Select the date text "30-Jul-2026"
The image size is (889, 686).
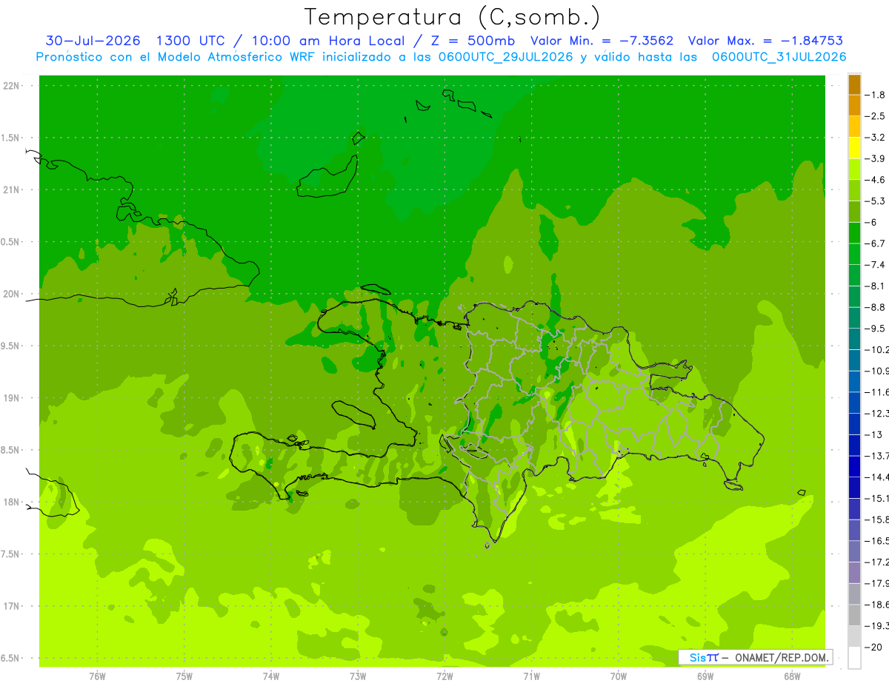(93, 41)
